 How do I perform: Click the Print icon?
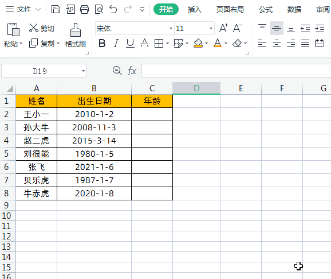tap(84, 9)
